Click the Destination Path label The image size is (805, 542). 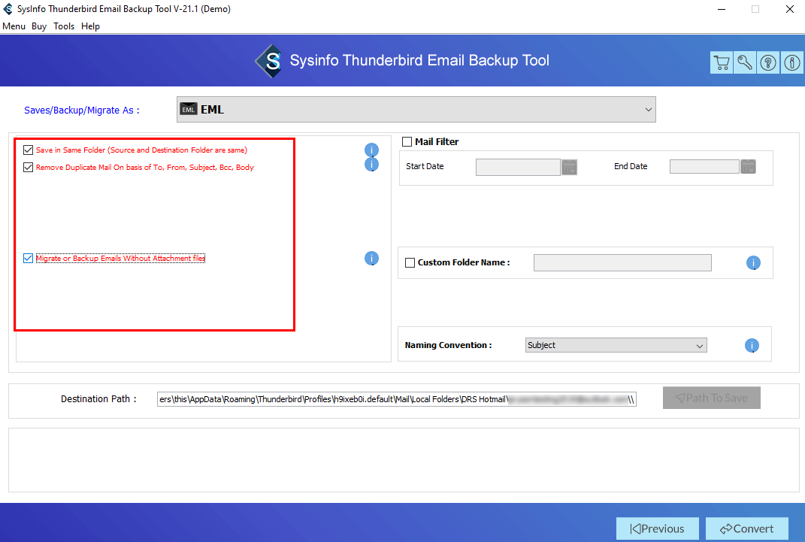[98, 399]
